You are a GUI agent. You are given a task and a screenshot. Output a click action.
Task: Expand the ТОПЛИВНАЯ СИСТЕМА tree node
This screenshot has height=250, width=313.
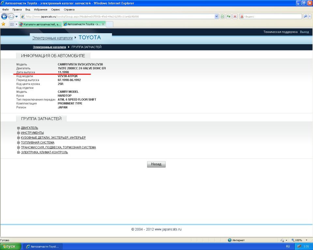pyautogui.click(x=18, y=143)
